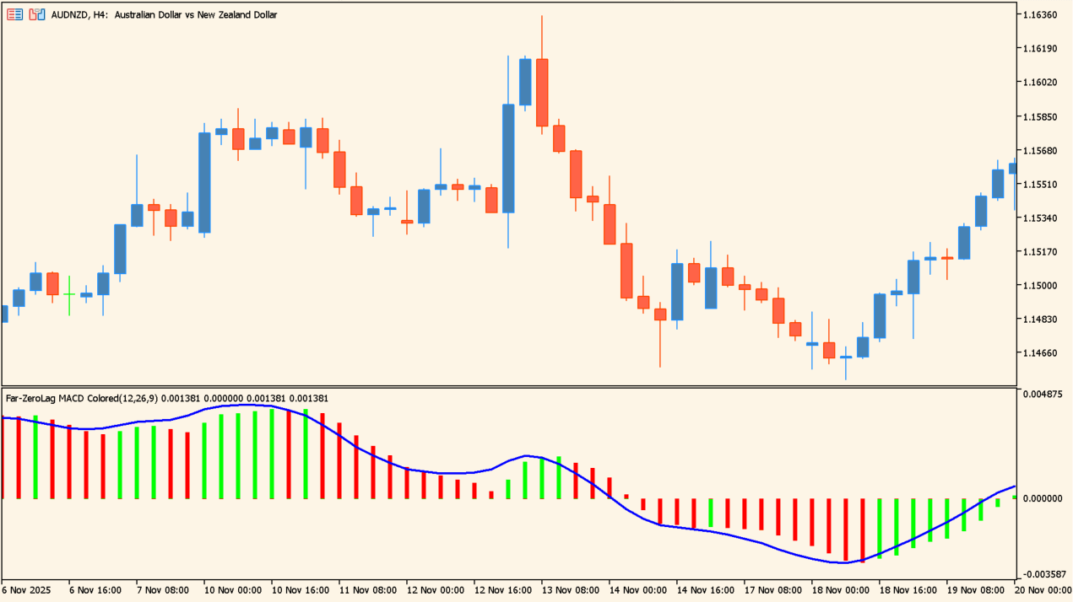Select the small green doji candle
The height and width of the screenshot is (602, 1073).
(x=69, y=293)
